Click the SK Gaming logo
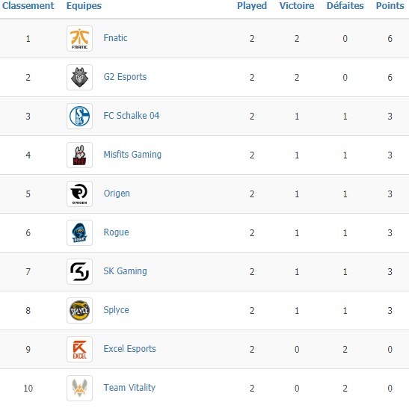The image size is (409, 408). (79, 272)
